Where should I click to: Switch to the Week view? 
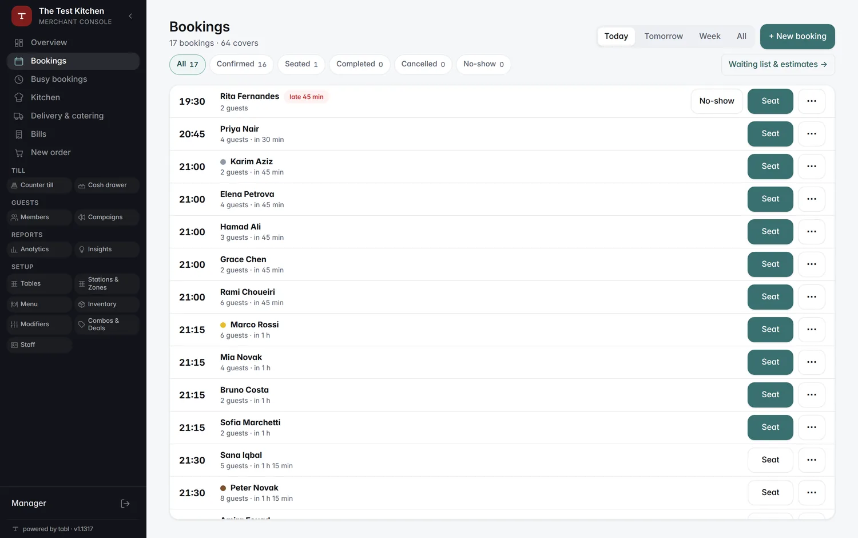[710, 36]
